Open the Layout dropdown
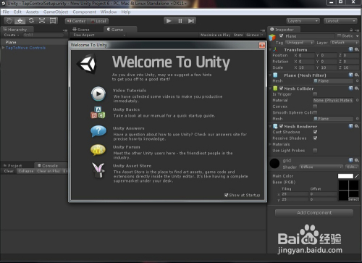 (340, 21)
